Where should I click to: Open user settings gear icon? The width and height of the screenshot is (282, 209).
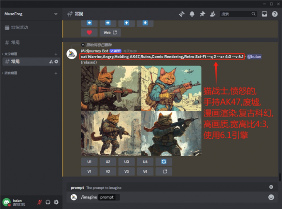[56, 202]
